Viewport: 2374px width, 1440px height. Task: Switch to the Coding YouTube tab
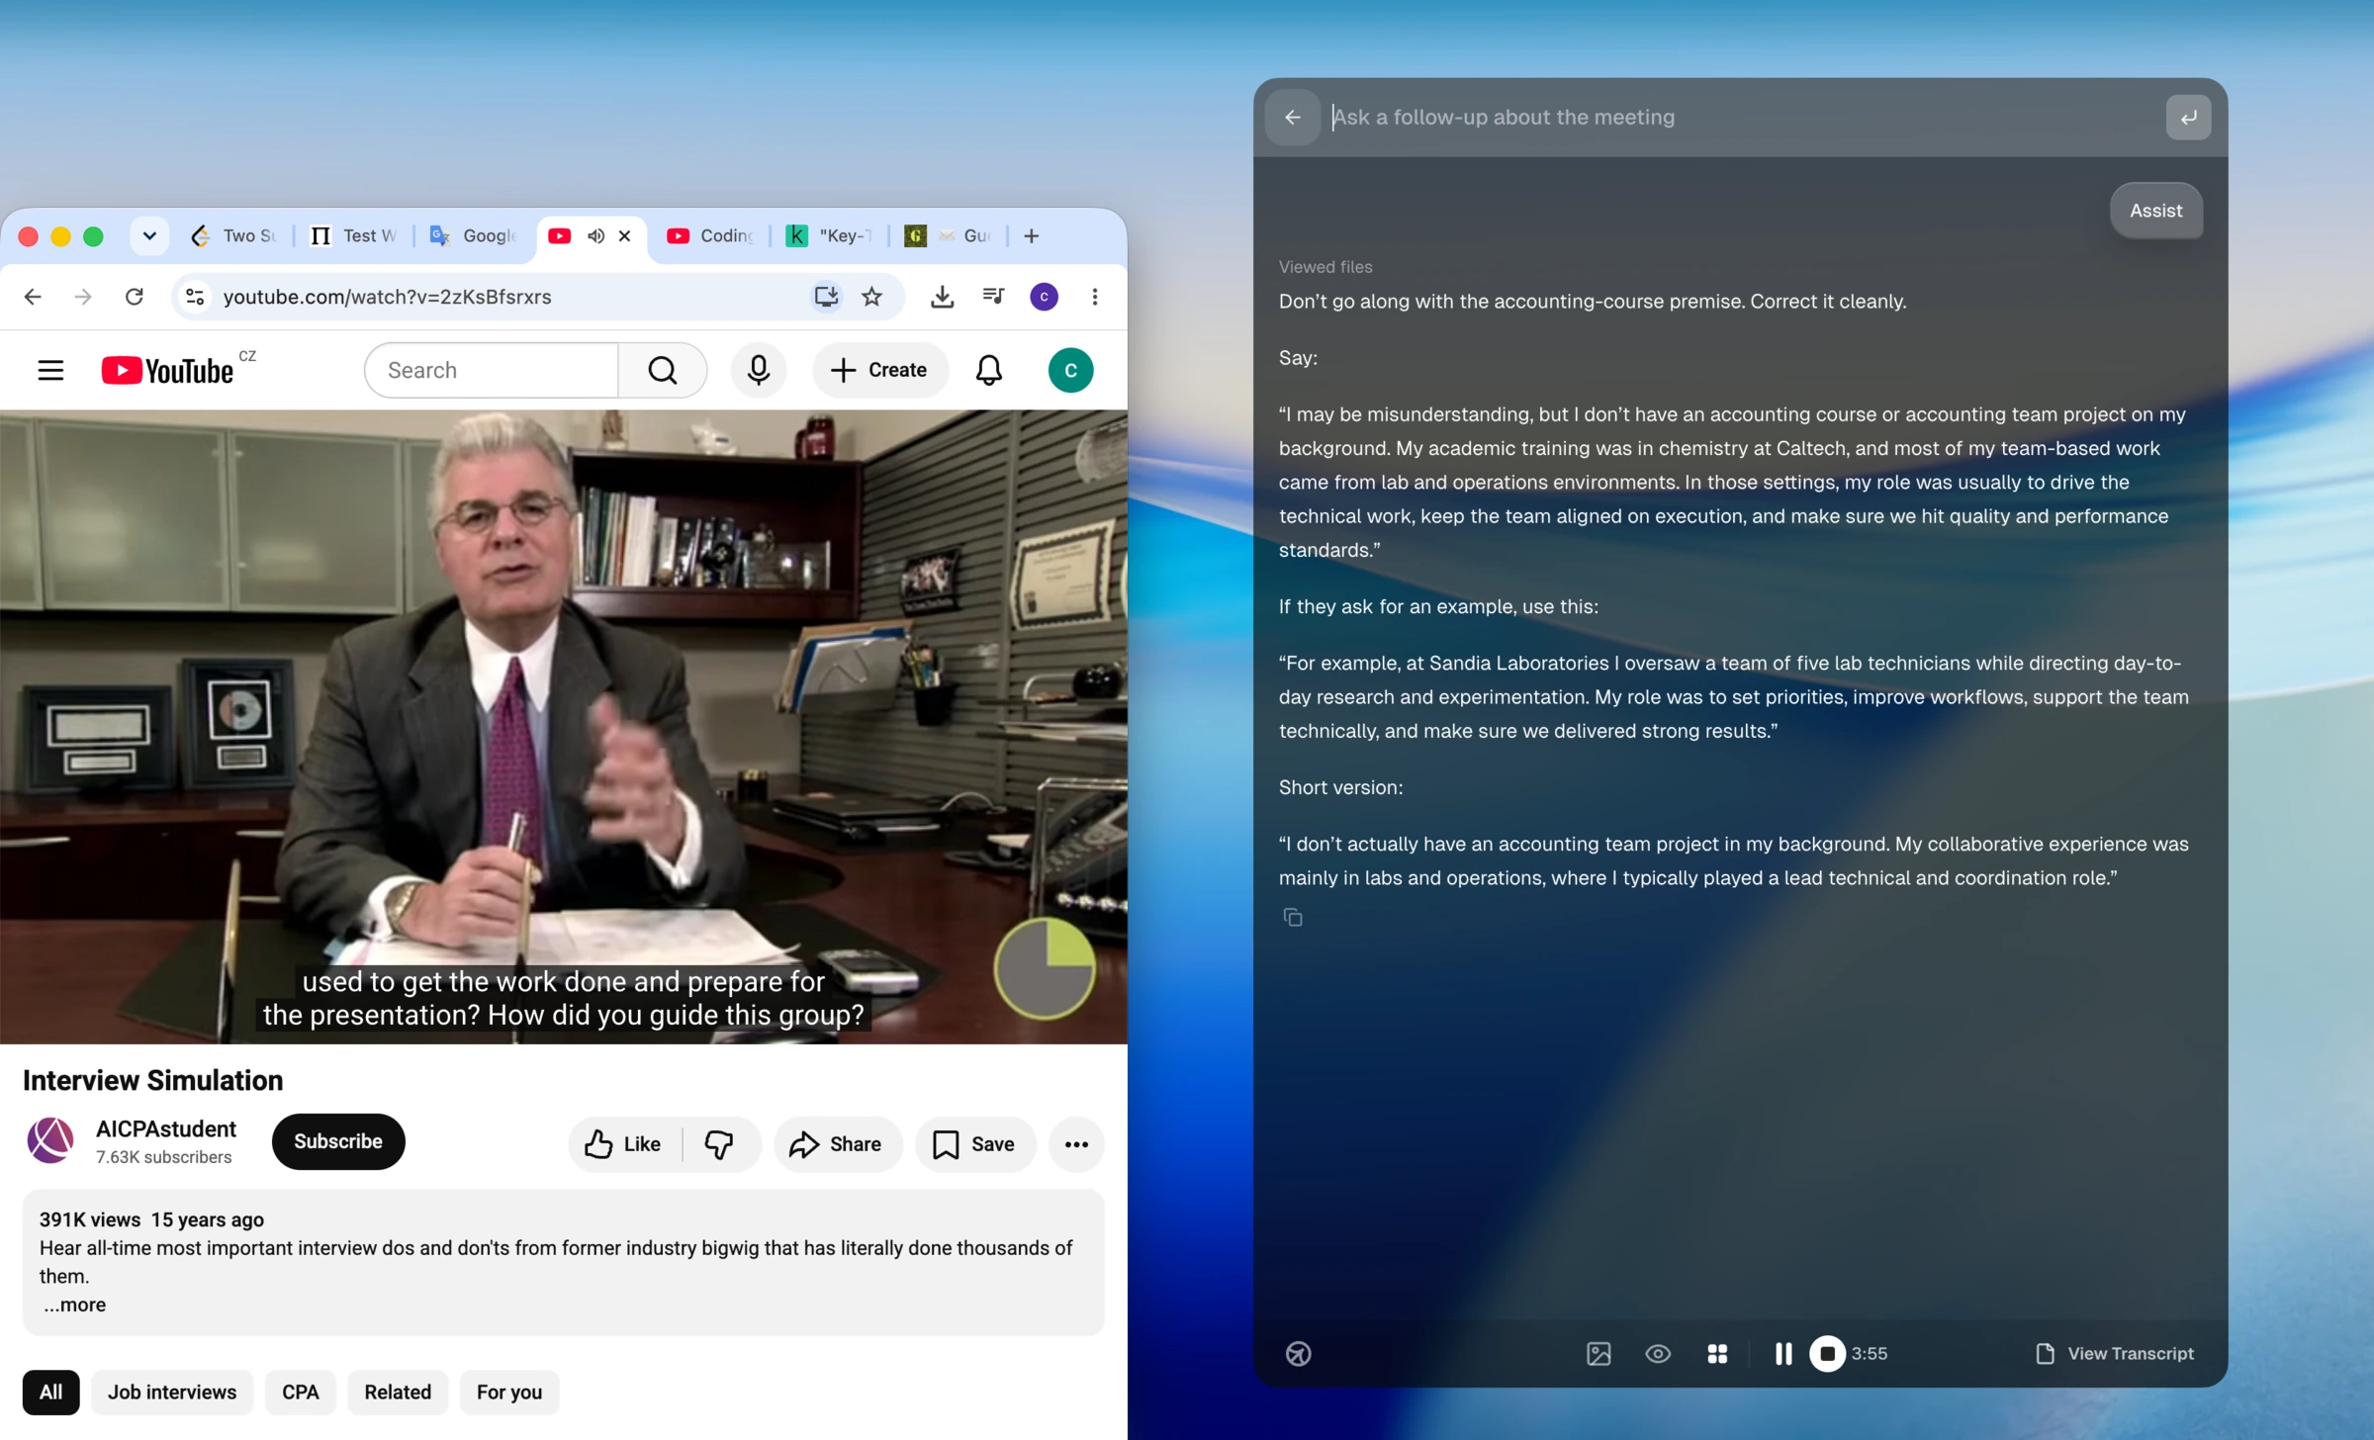pyautogui.click(x=709, y=235)
